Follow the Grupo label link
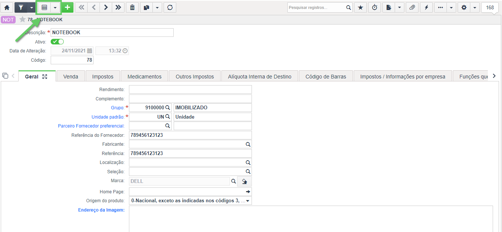Viewport: 502px width, 232px height. click(118, 108)
